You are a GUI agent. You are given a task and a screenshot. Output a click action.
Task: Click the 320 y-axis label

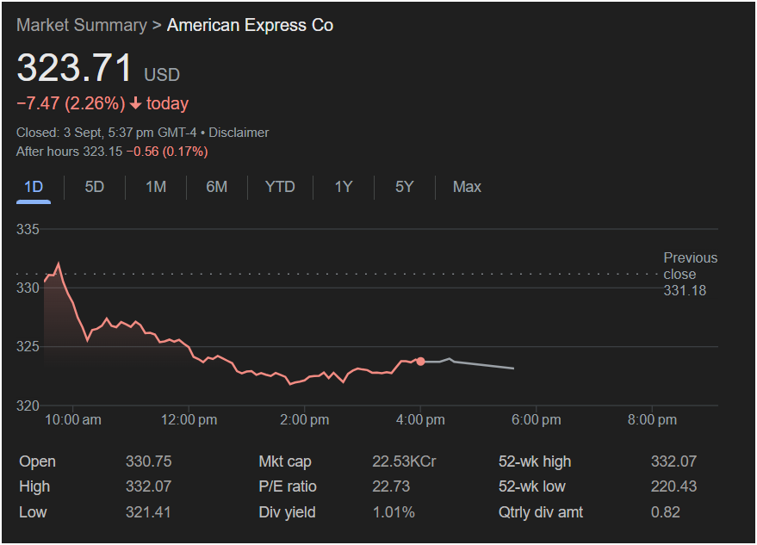(28, 406)
